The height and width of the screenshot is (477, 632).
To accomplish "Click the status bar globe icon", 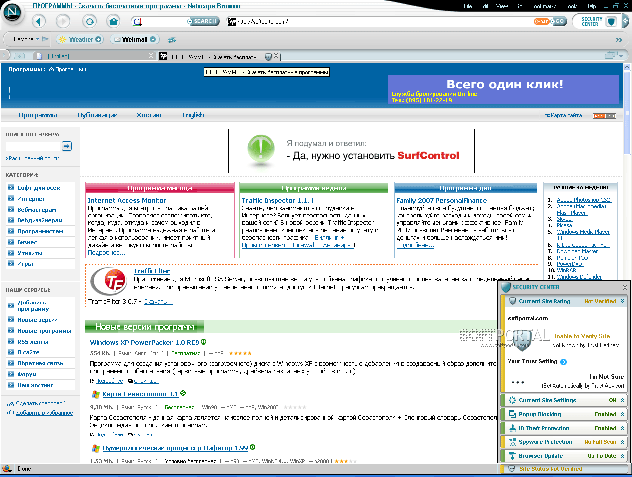I will (7, 468).
